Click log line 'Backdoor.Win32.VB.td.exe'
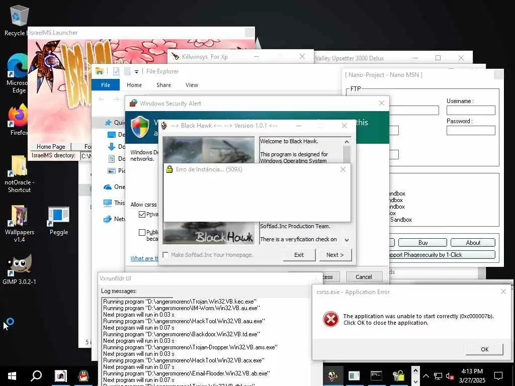The height and width of the screenshot is (386, 515). point(181,334)
